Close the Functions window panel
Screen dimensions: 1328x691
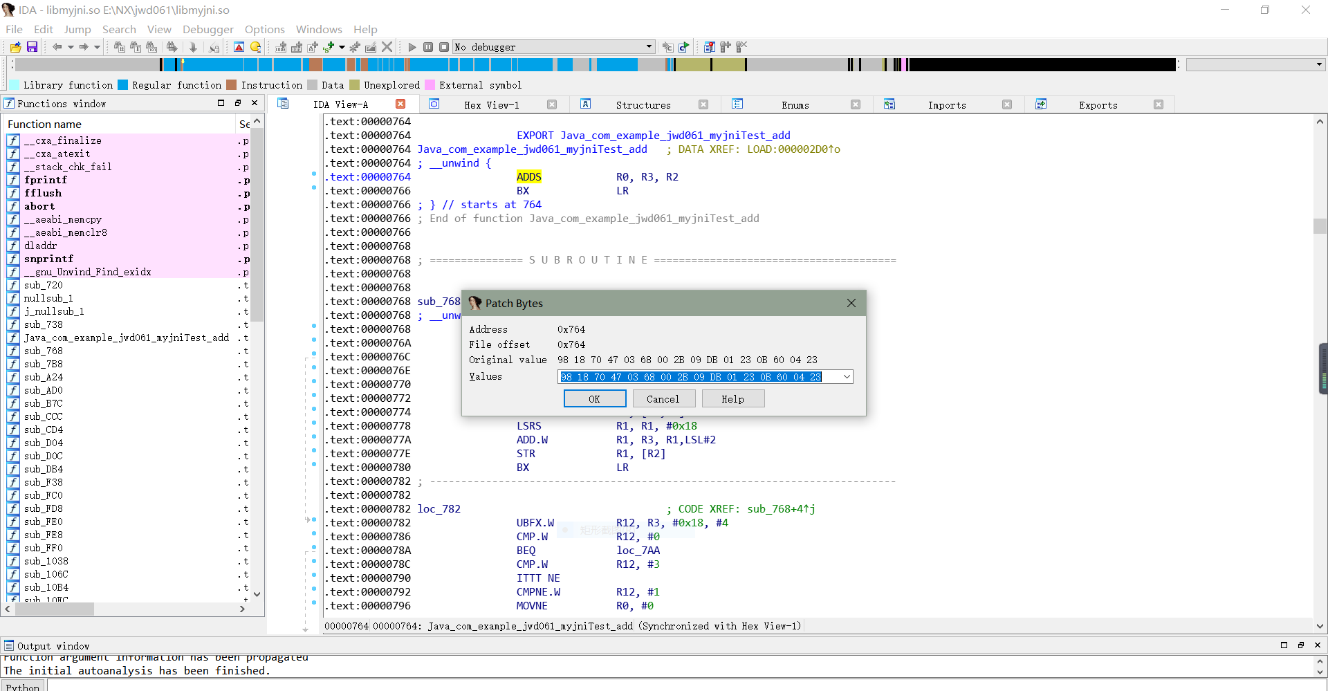coord(255,103)
